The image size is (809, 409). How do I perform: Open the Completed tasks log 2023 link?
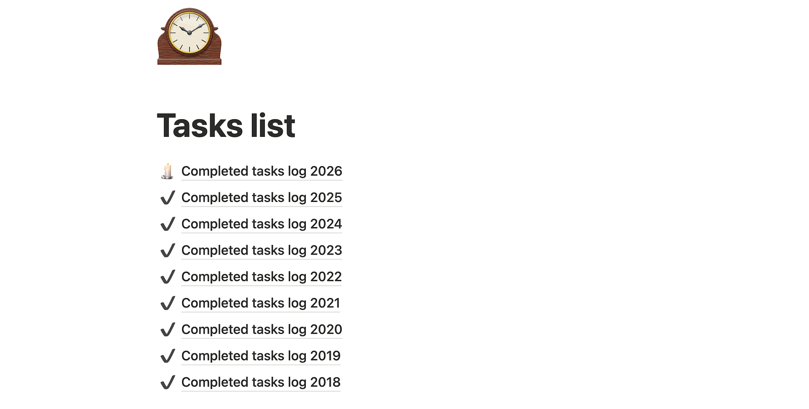(261, 250)
